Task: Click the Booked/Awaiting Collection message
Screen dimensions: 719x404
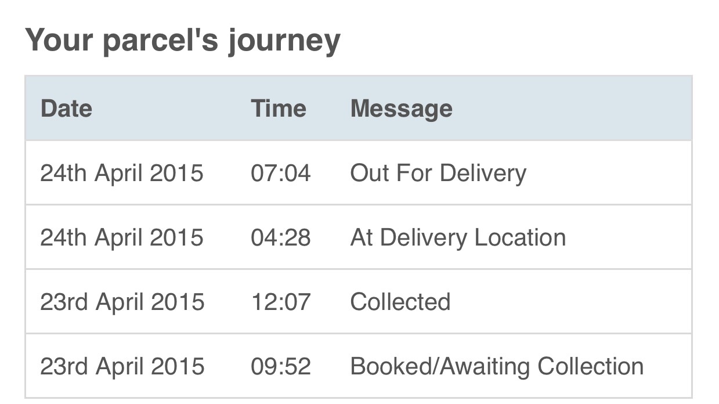Action: pyautogui.click(x=497, y=366)
